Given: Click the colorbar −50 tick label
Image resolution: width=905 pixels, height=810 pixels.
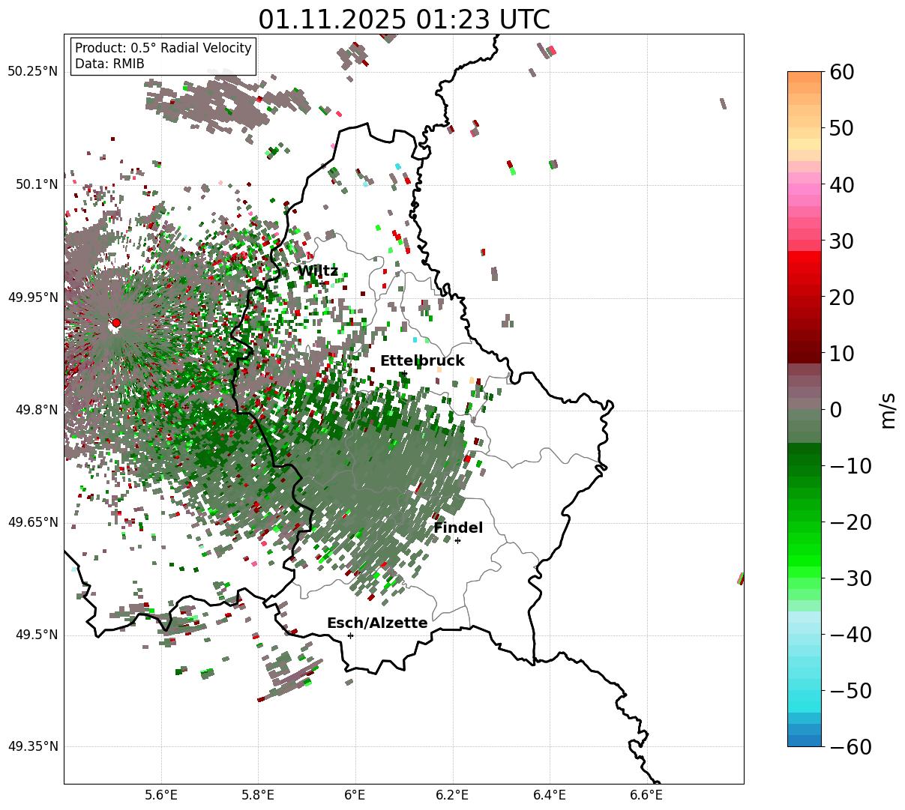Looking at the screenshot, I should pos(850,690).
